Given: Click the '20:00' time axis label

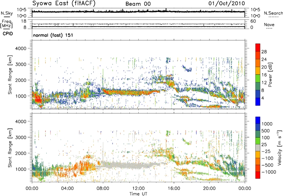Looking at the screenshot, I should tap(209, 189).
